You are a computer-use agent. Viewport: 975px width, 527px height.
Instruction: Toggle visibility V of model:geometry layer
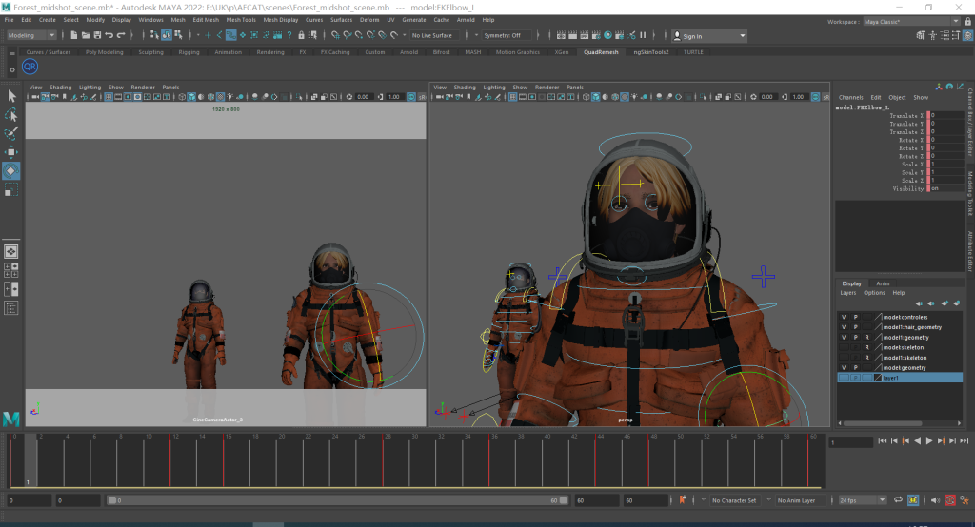click(844, 368)
